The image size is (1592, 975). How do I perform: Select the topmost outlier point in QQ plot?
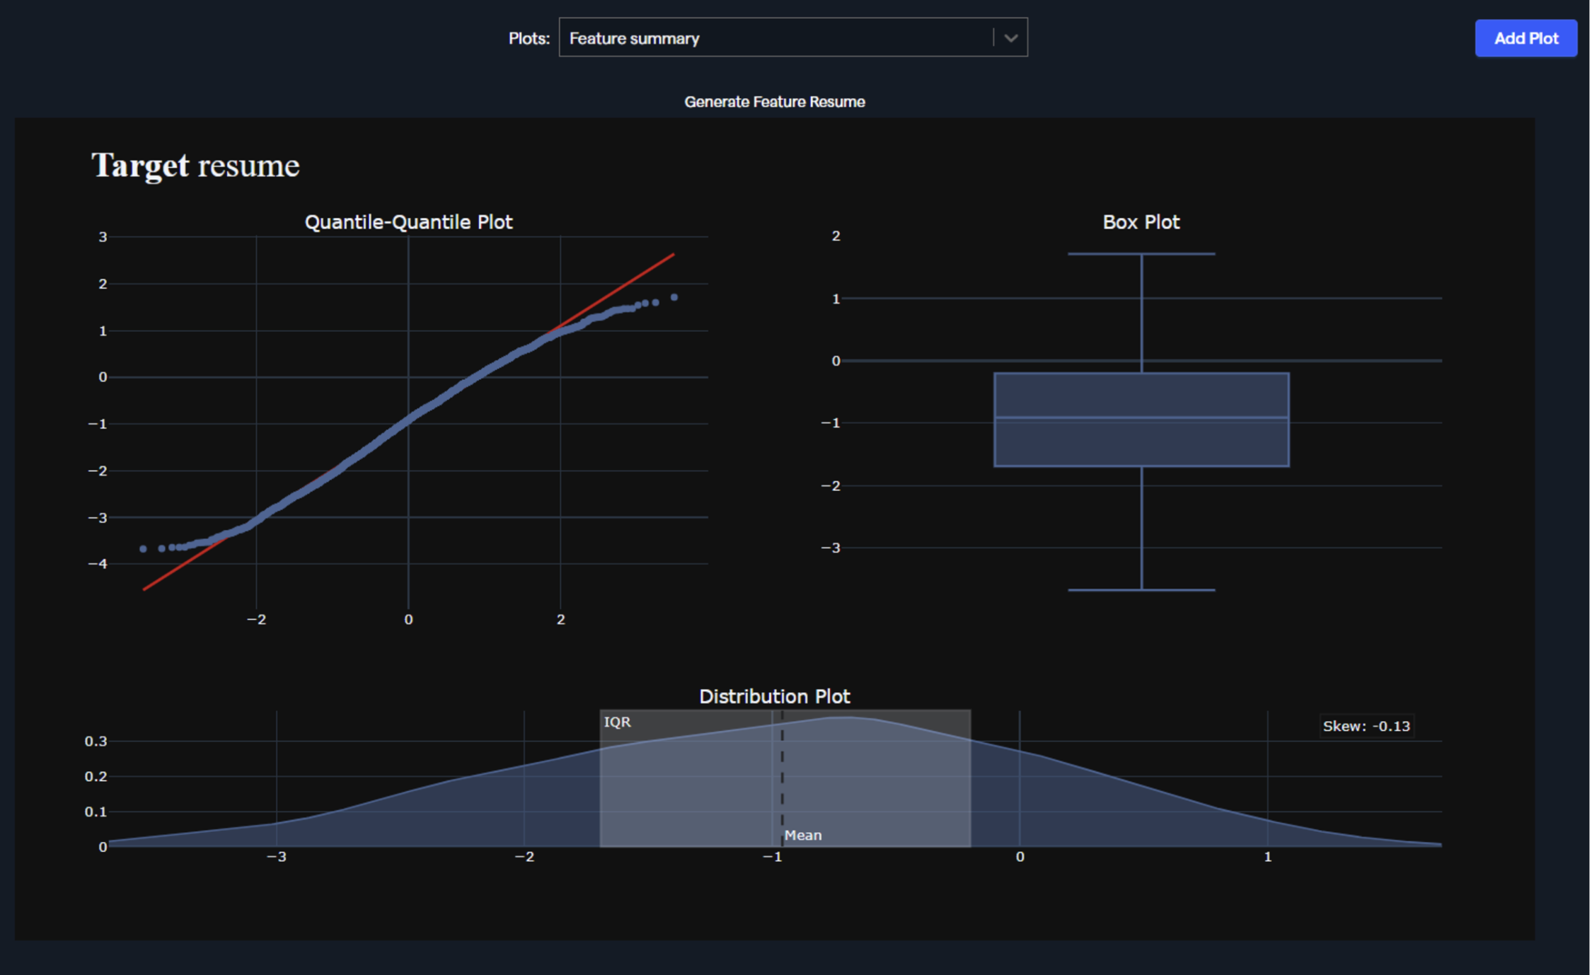click(x=673, y=297)
